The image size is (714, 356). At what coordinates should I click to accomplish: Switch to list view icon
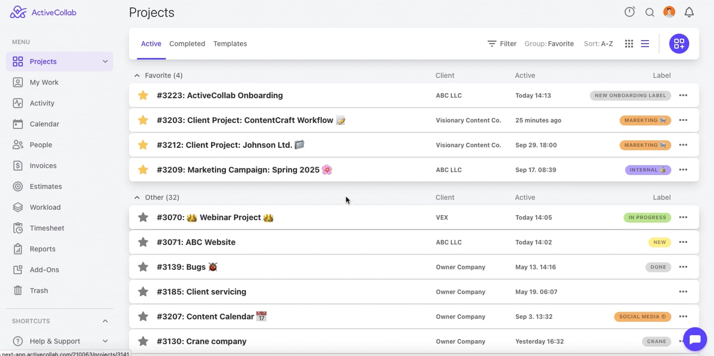[x=645, y=44]
